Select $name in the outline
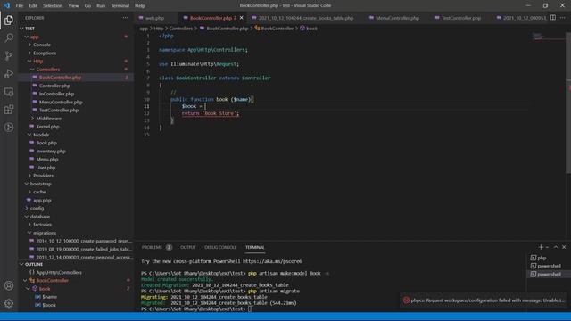The height and width of the screenshot is (321, 571). point(49,297)
